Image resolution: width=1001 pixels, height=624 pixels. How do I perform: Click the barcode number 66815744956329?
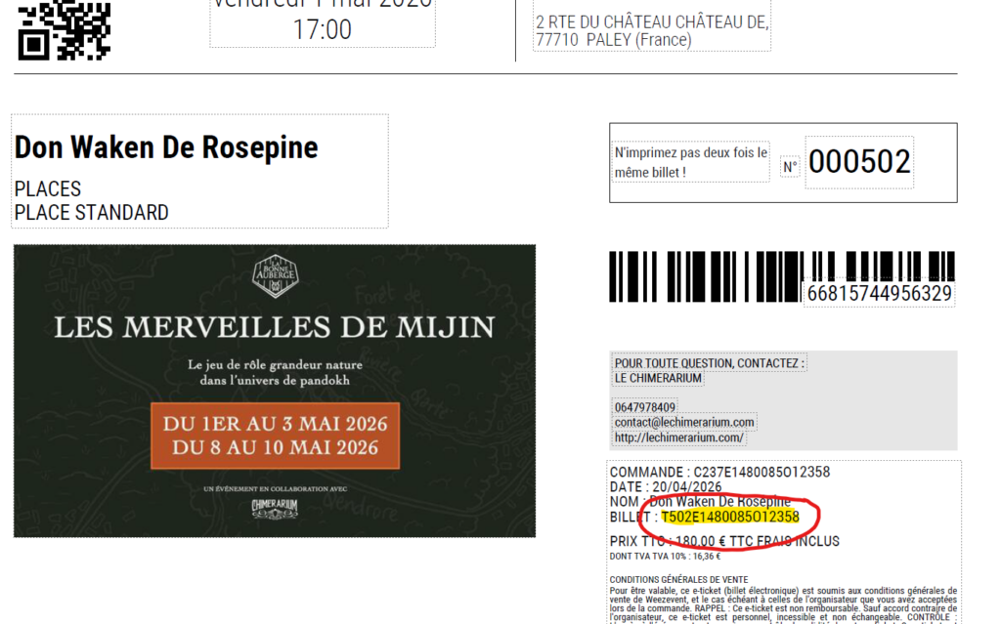point(879,294)
